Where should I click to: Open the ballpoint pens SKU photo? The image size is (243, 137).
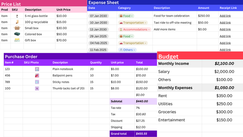pyautogui.click(x=37, y=75)
